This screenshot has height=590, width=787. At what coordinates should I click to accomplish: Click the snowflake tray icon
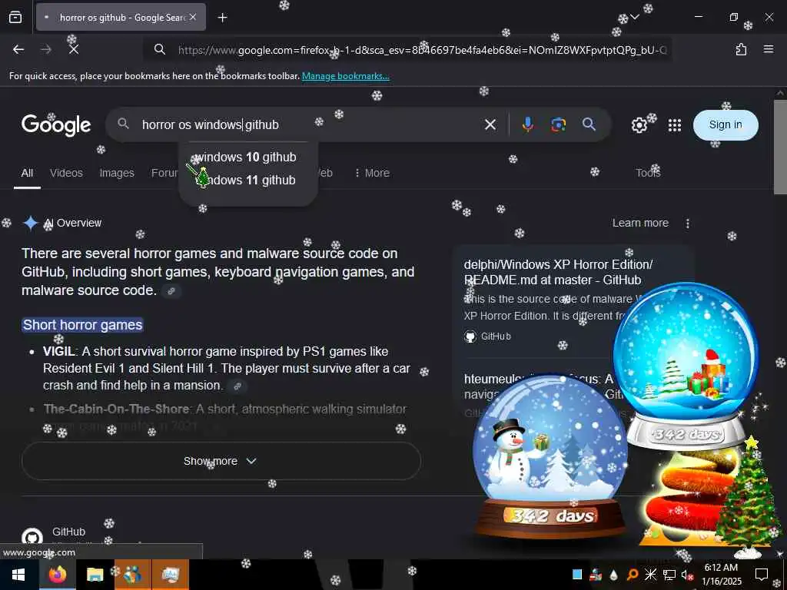tap(650, 575)
